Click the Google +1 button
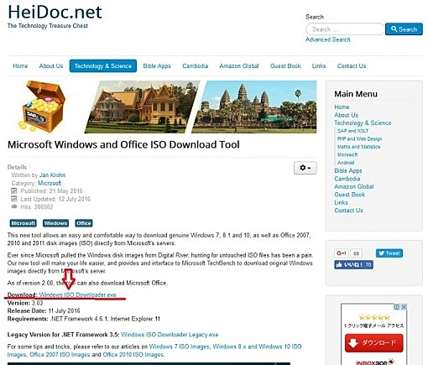The width and height of the screenshot is (428, 365). (342, 253)
